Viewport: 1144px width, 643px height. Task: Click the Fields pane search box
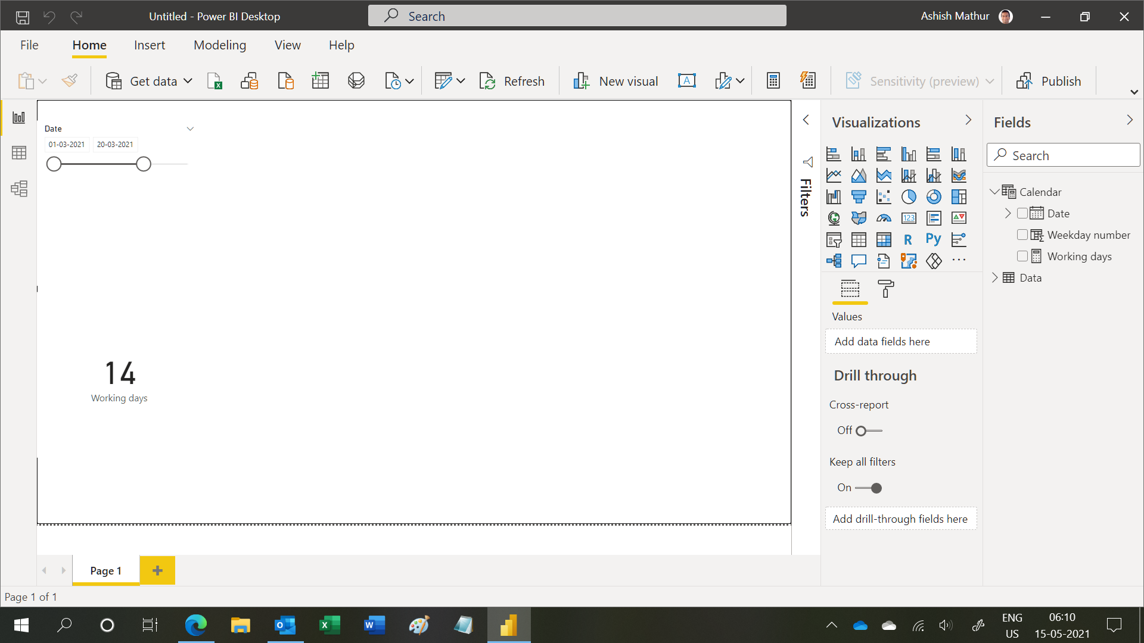pos(1064,155)
